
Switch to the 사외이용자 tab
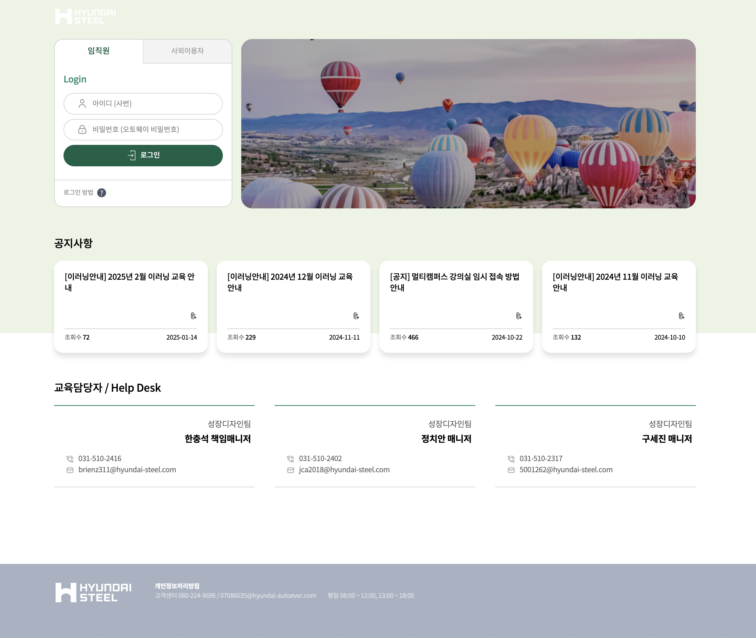tap(187, 51)
